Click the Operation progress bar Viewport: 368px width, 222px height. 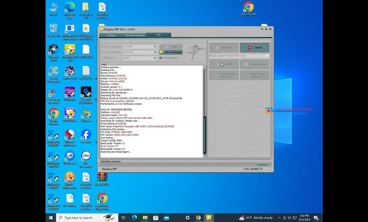tap(185, 164)
